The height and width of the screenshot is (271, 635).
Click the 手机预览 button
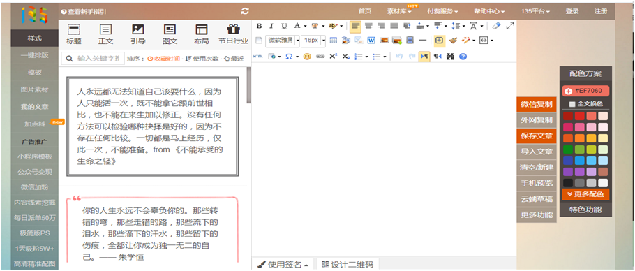pyautogui.click(x=537, y=183)
